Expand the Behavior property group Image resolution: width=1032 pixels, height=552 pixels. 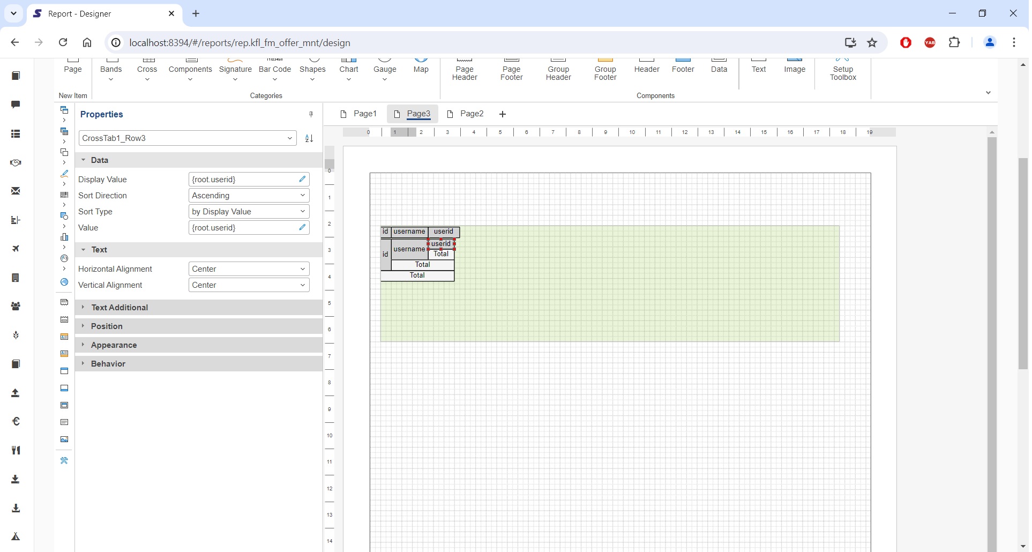(199, 364)
